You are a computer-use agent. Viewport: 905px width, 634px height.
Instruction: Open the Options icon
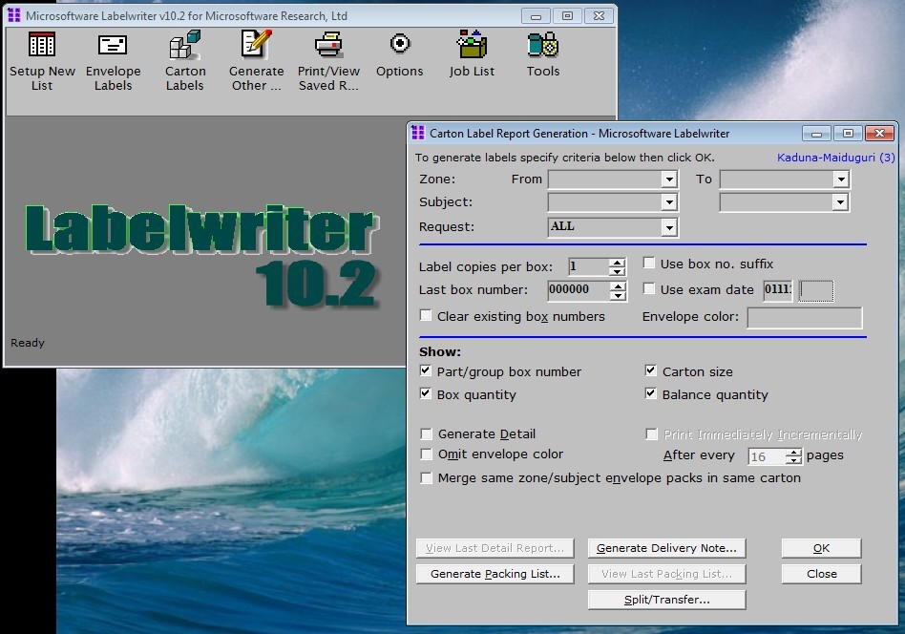[399, 55]
